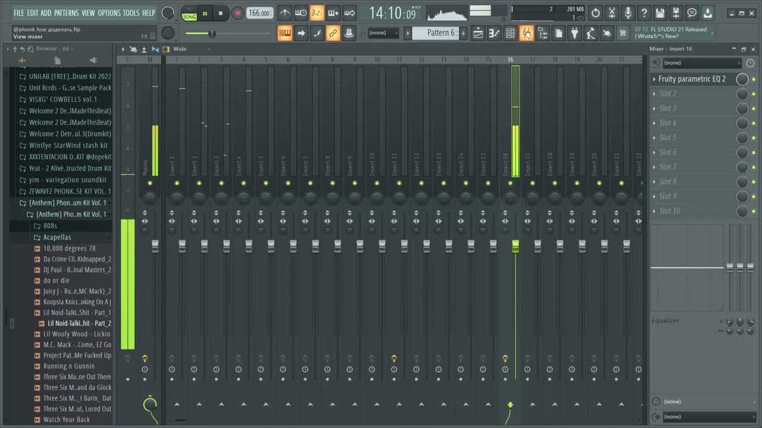
Task: Toggle the 3.2.1 countdown before recording
Action: coord(317,12)
